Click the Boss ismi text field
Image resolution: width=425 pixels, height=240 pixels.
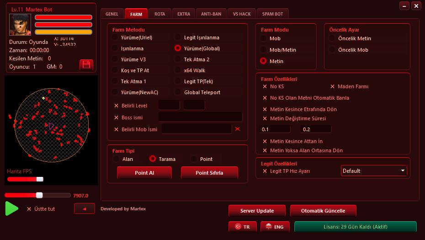[x=200, y=117]
